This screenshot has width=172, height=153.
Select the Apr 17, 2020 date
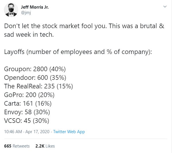37,131
